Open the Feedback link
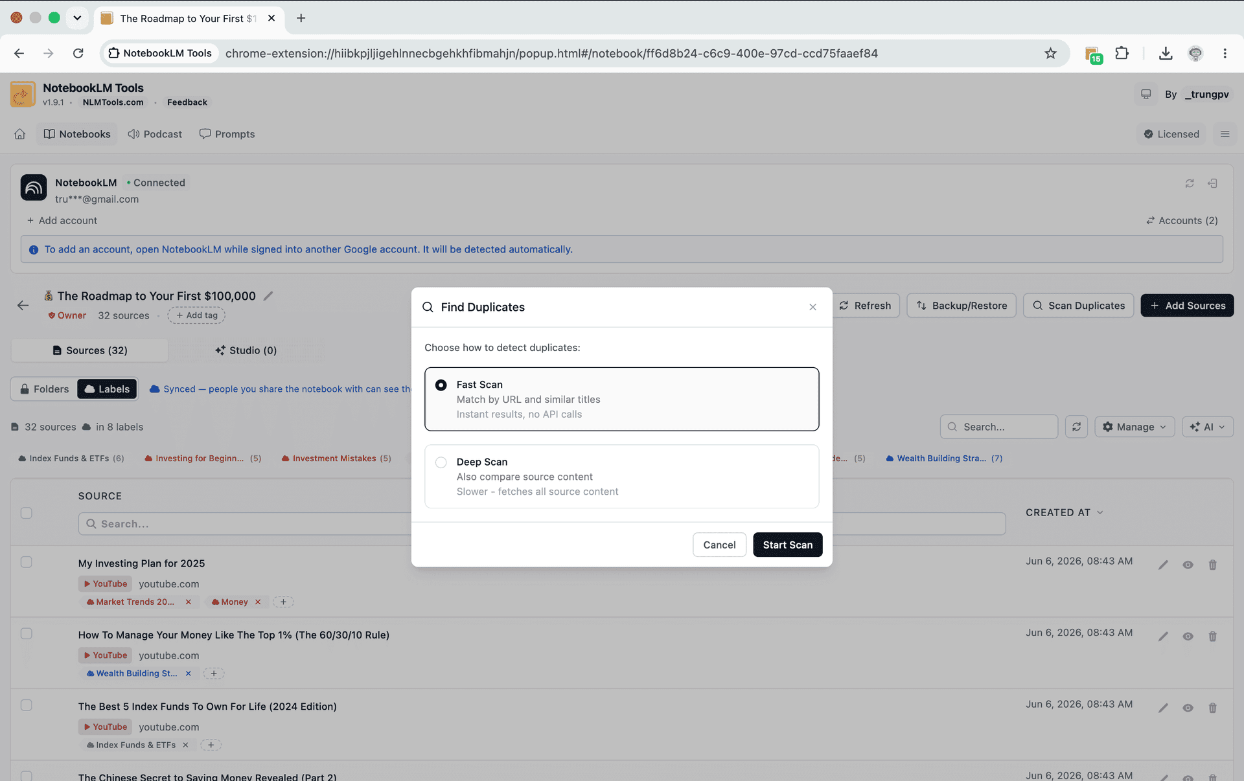 coord(187,102)
